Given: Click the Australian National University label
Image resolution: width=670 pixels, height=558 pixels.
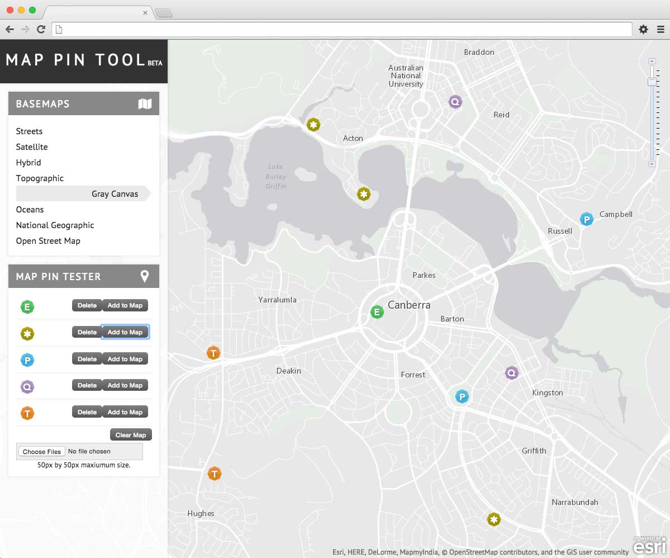Looking at the screenshot, I should [406, 75].
